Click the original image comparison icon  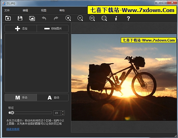32,18
